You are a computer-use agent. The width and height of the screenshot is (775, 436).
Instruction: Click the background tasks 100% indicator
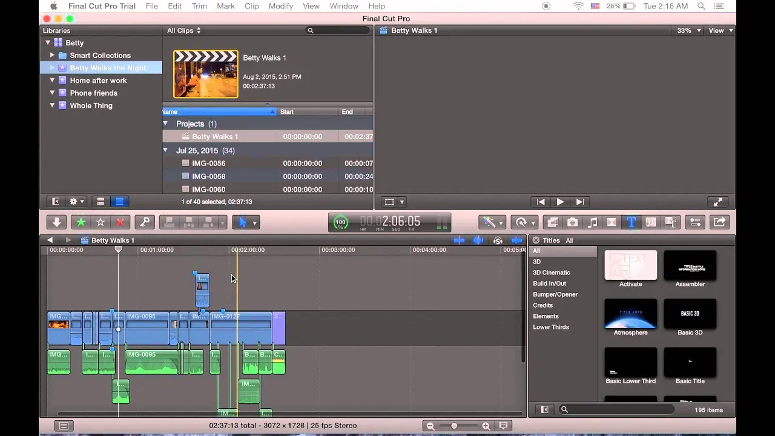(341, 222)
